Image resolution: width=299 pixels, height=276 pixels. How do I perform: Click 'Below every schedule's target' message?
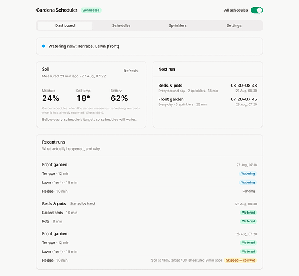click(89, 120)
